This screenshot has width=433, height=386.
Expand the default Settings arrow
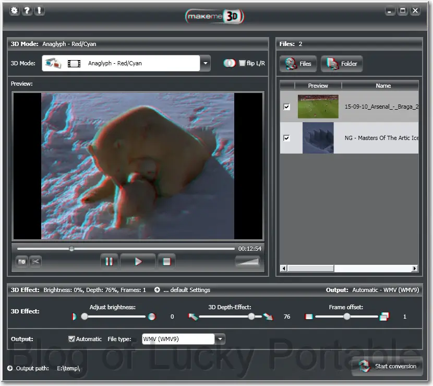[157, 290]
